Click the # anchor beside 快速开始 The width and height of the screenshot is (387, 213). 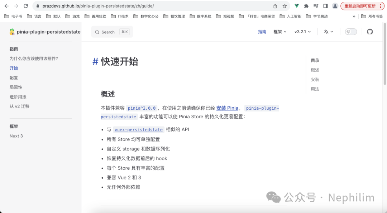pos(95,61)
